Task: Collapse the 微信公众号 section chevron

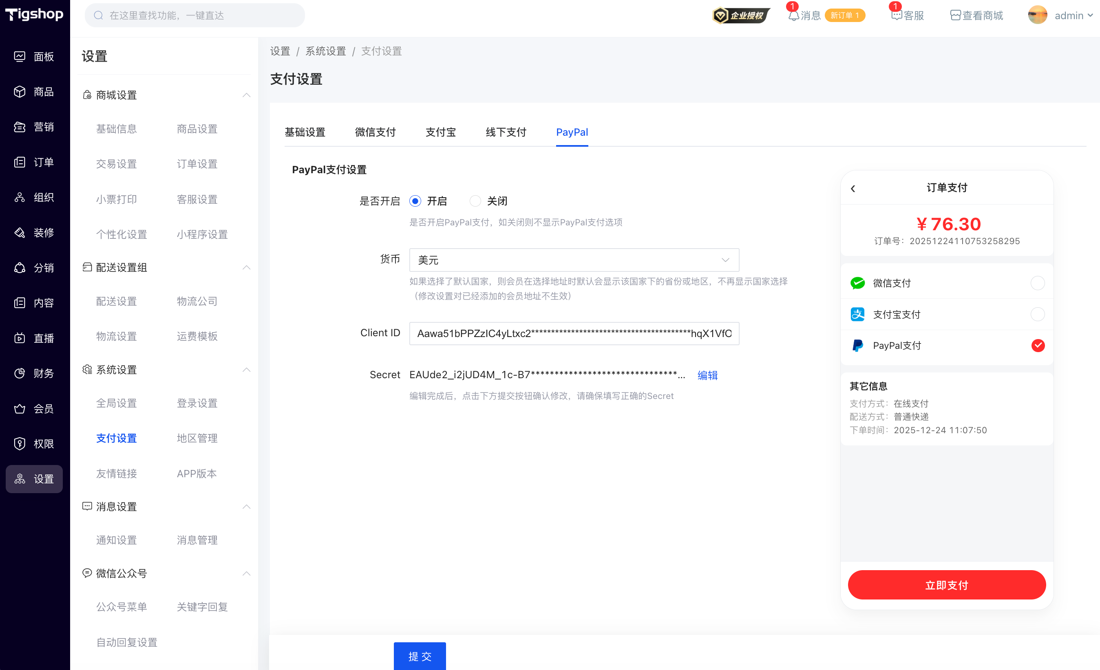Action: pos(246,573)
